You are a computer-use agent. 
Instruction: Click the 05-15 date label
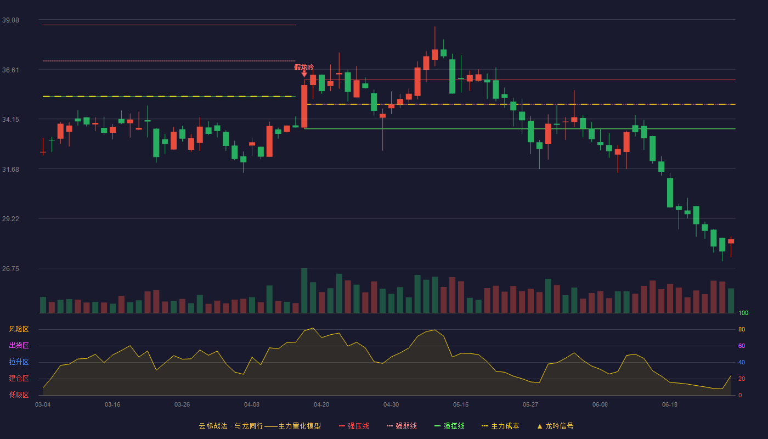[461, 404]
